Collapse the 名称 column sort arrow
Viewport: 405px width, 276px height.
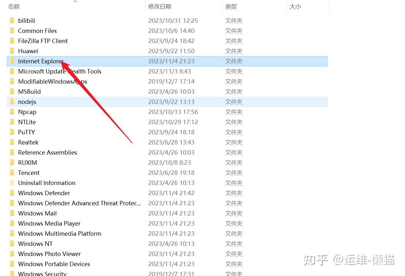click(75, 2)
